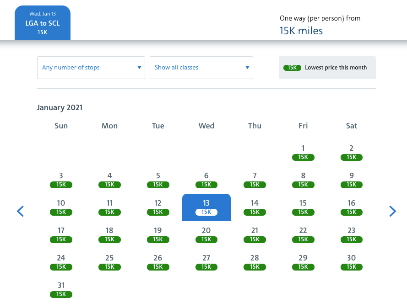Select January 25 on calendar
Screen dimensions: 407x308
click(x=109, y=262)
